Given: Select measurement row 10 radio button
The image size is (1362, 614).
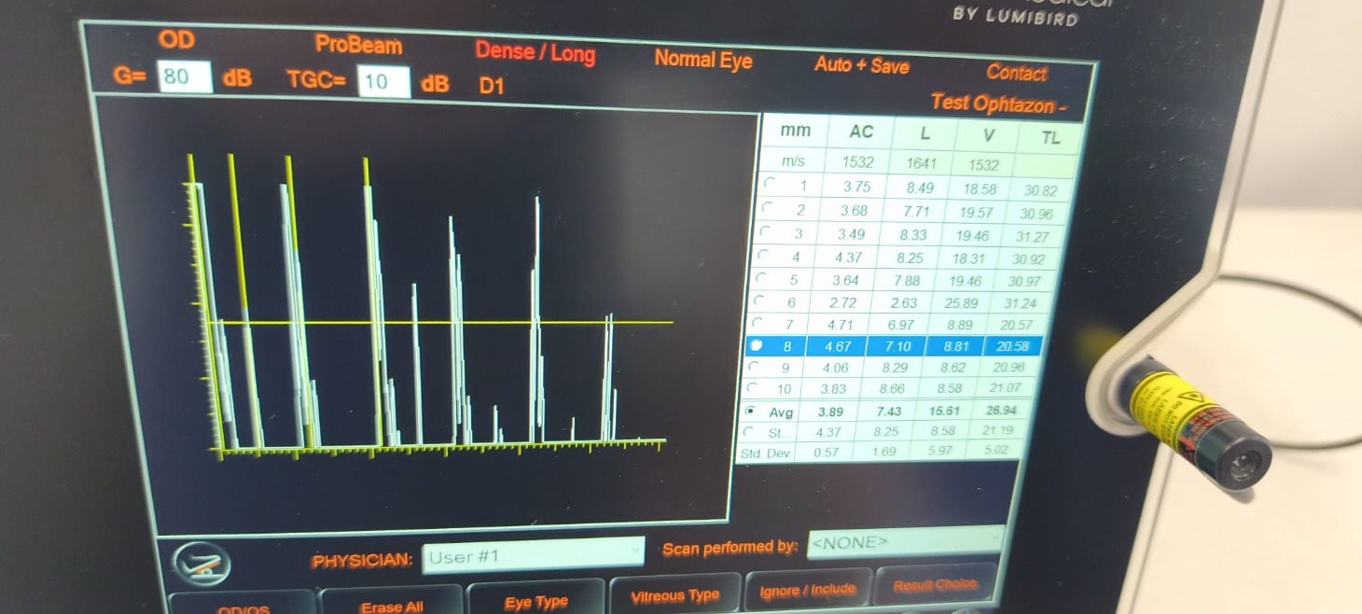Looking at the screenshot, I should coord(752,387).
